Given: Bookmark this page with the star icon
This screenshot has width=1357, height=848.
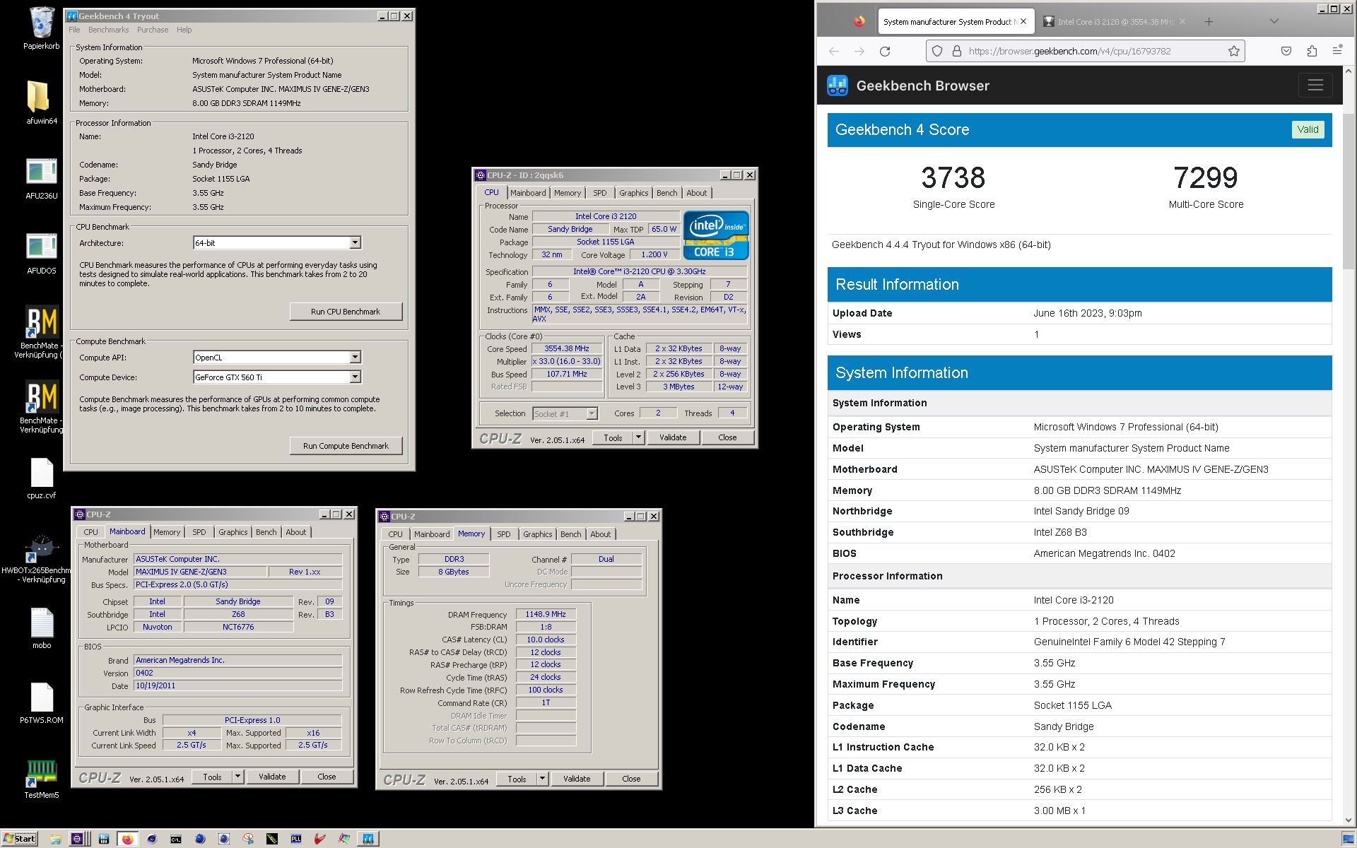Looking at the screenshot, I should click(1234, 51).
